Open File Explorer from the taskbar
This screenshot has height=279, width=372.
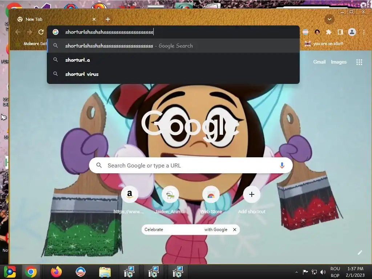105,272
